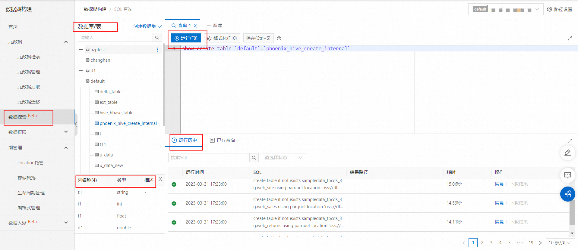Format the SQL using 格式化(F10)
The height and width of the screenshot is (250, 578).
click(x=223, y=38)
